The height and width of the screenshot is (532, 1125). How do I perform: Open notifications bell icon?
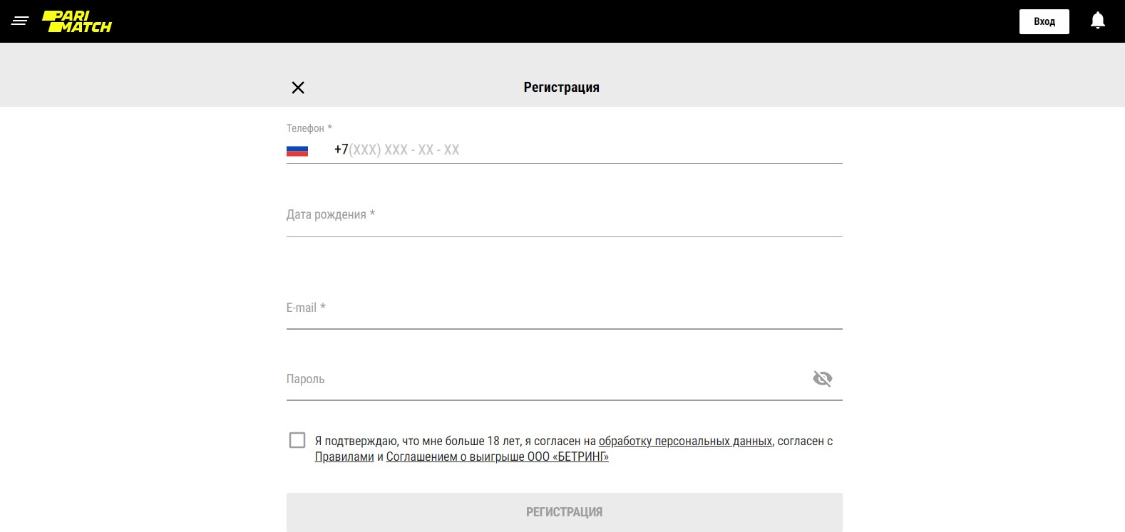click(x=1098, y=21)
